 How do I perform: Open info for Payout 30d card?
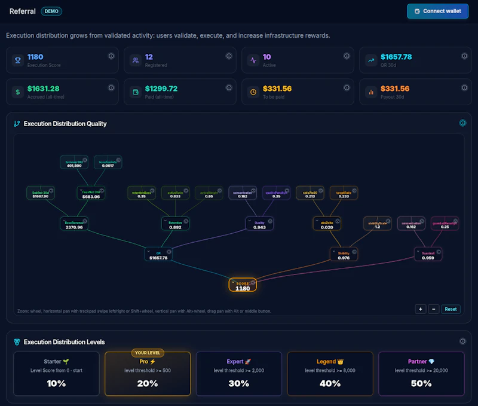(x=464, y=88)
